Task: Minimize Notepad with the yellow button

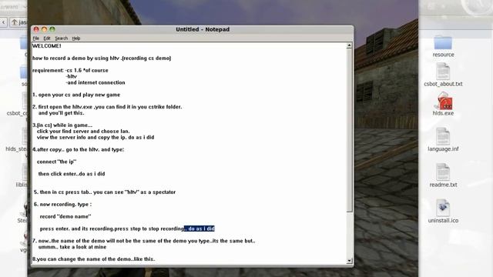Action: tap(45, 29)
